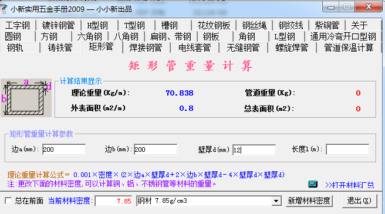This screenshot has height=214, width=385.
Task: Click the 管道重量(Kg) result value 0
Action: (x=358, y=93)
